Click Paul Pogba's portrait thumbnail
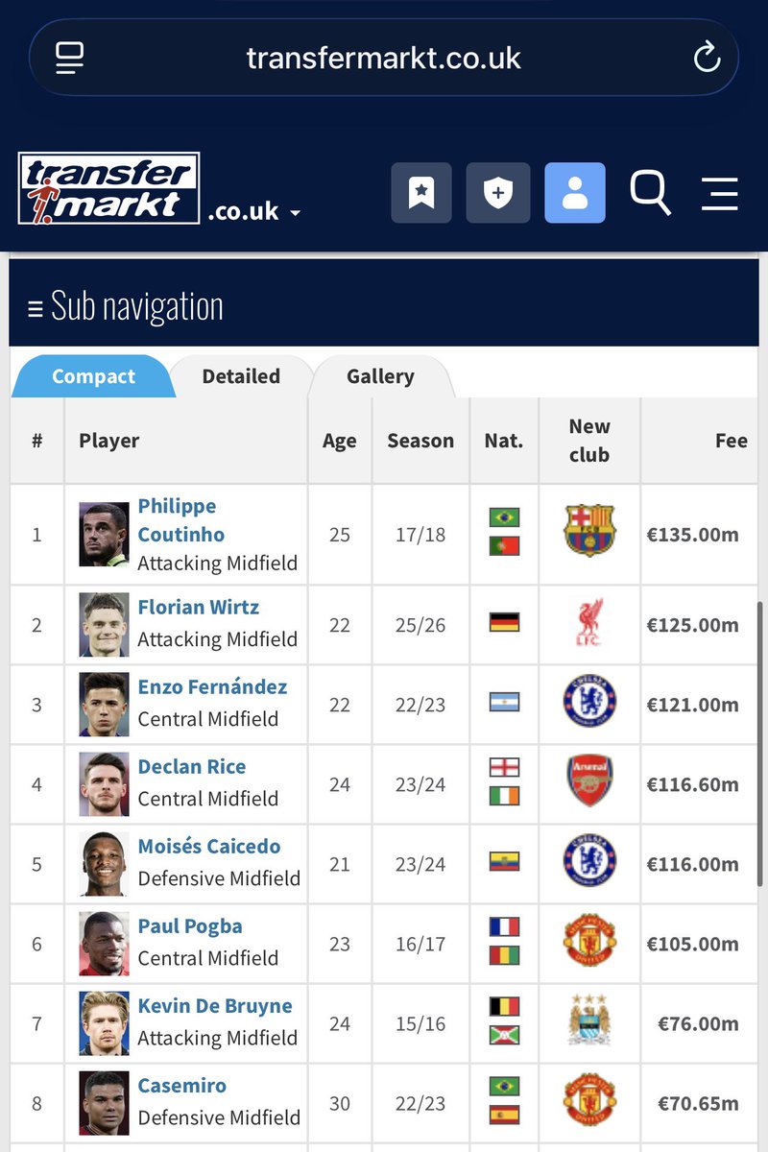Image resolution: width=768 pixels, height=1152 pixels. 104,944
